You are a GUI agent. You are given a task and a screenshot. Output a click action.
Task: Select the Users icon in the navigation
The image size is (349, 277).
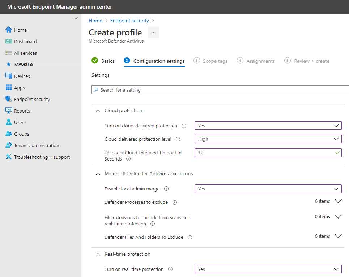[x=8, y=122]
